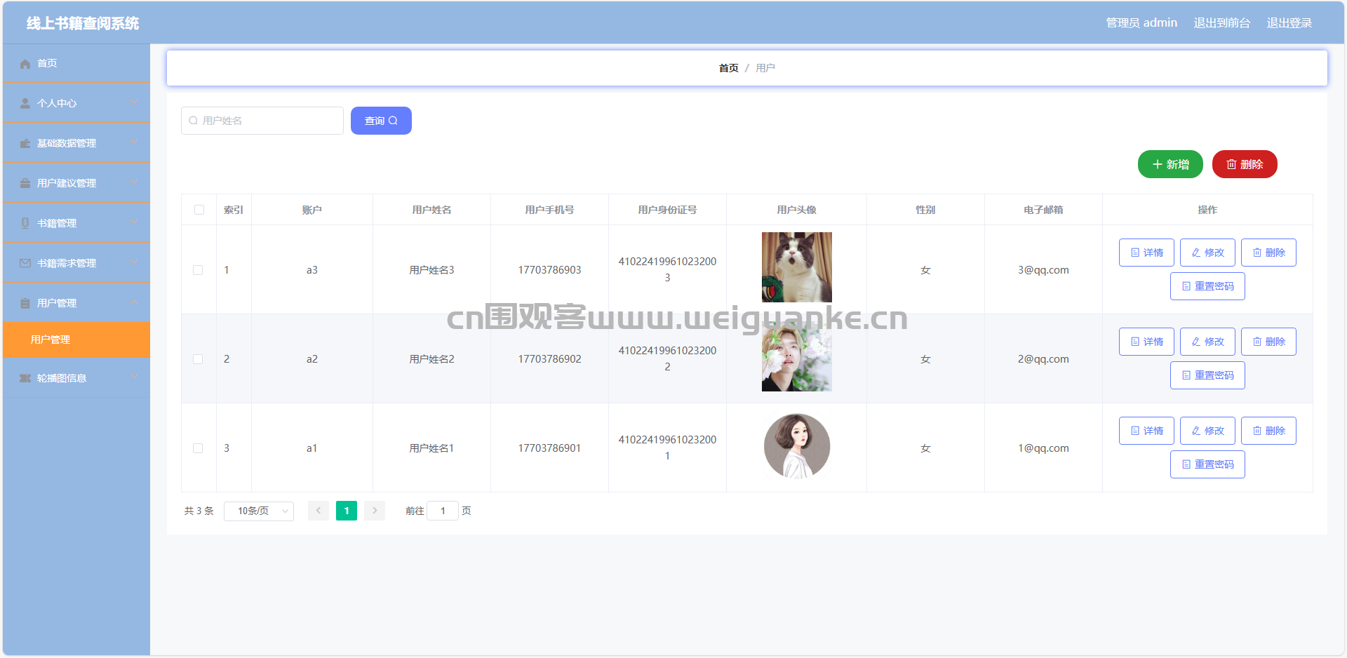The width and height of the screenshot is (1347, 658).
Task: Click the trash icon on the red 删除 button
Action: click(x=1231, y=165)
